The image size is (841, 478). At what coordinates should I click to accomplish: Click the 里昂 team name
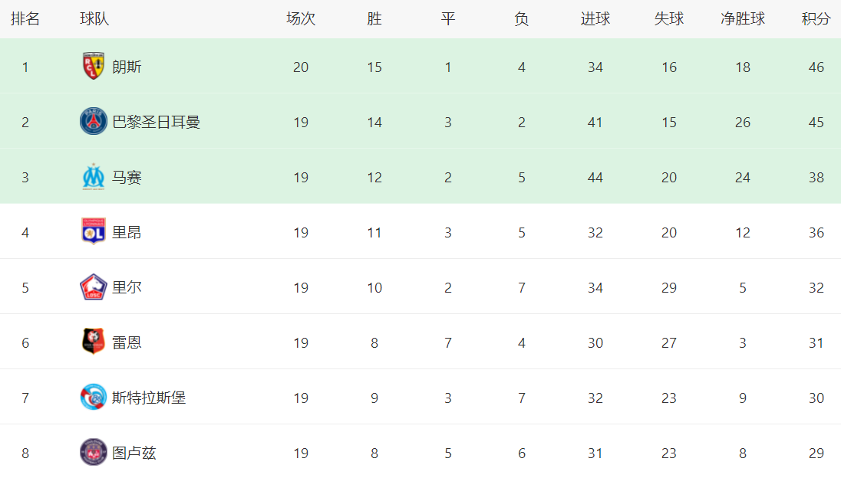coord(127,232)
